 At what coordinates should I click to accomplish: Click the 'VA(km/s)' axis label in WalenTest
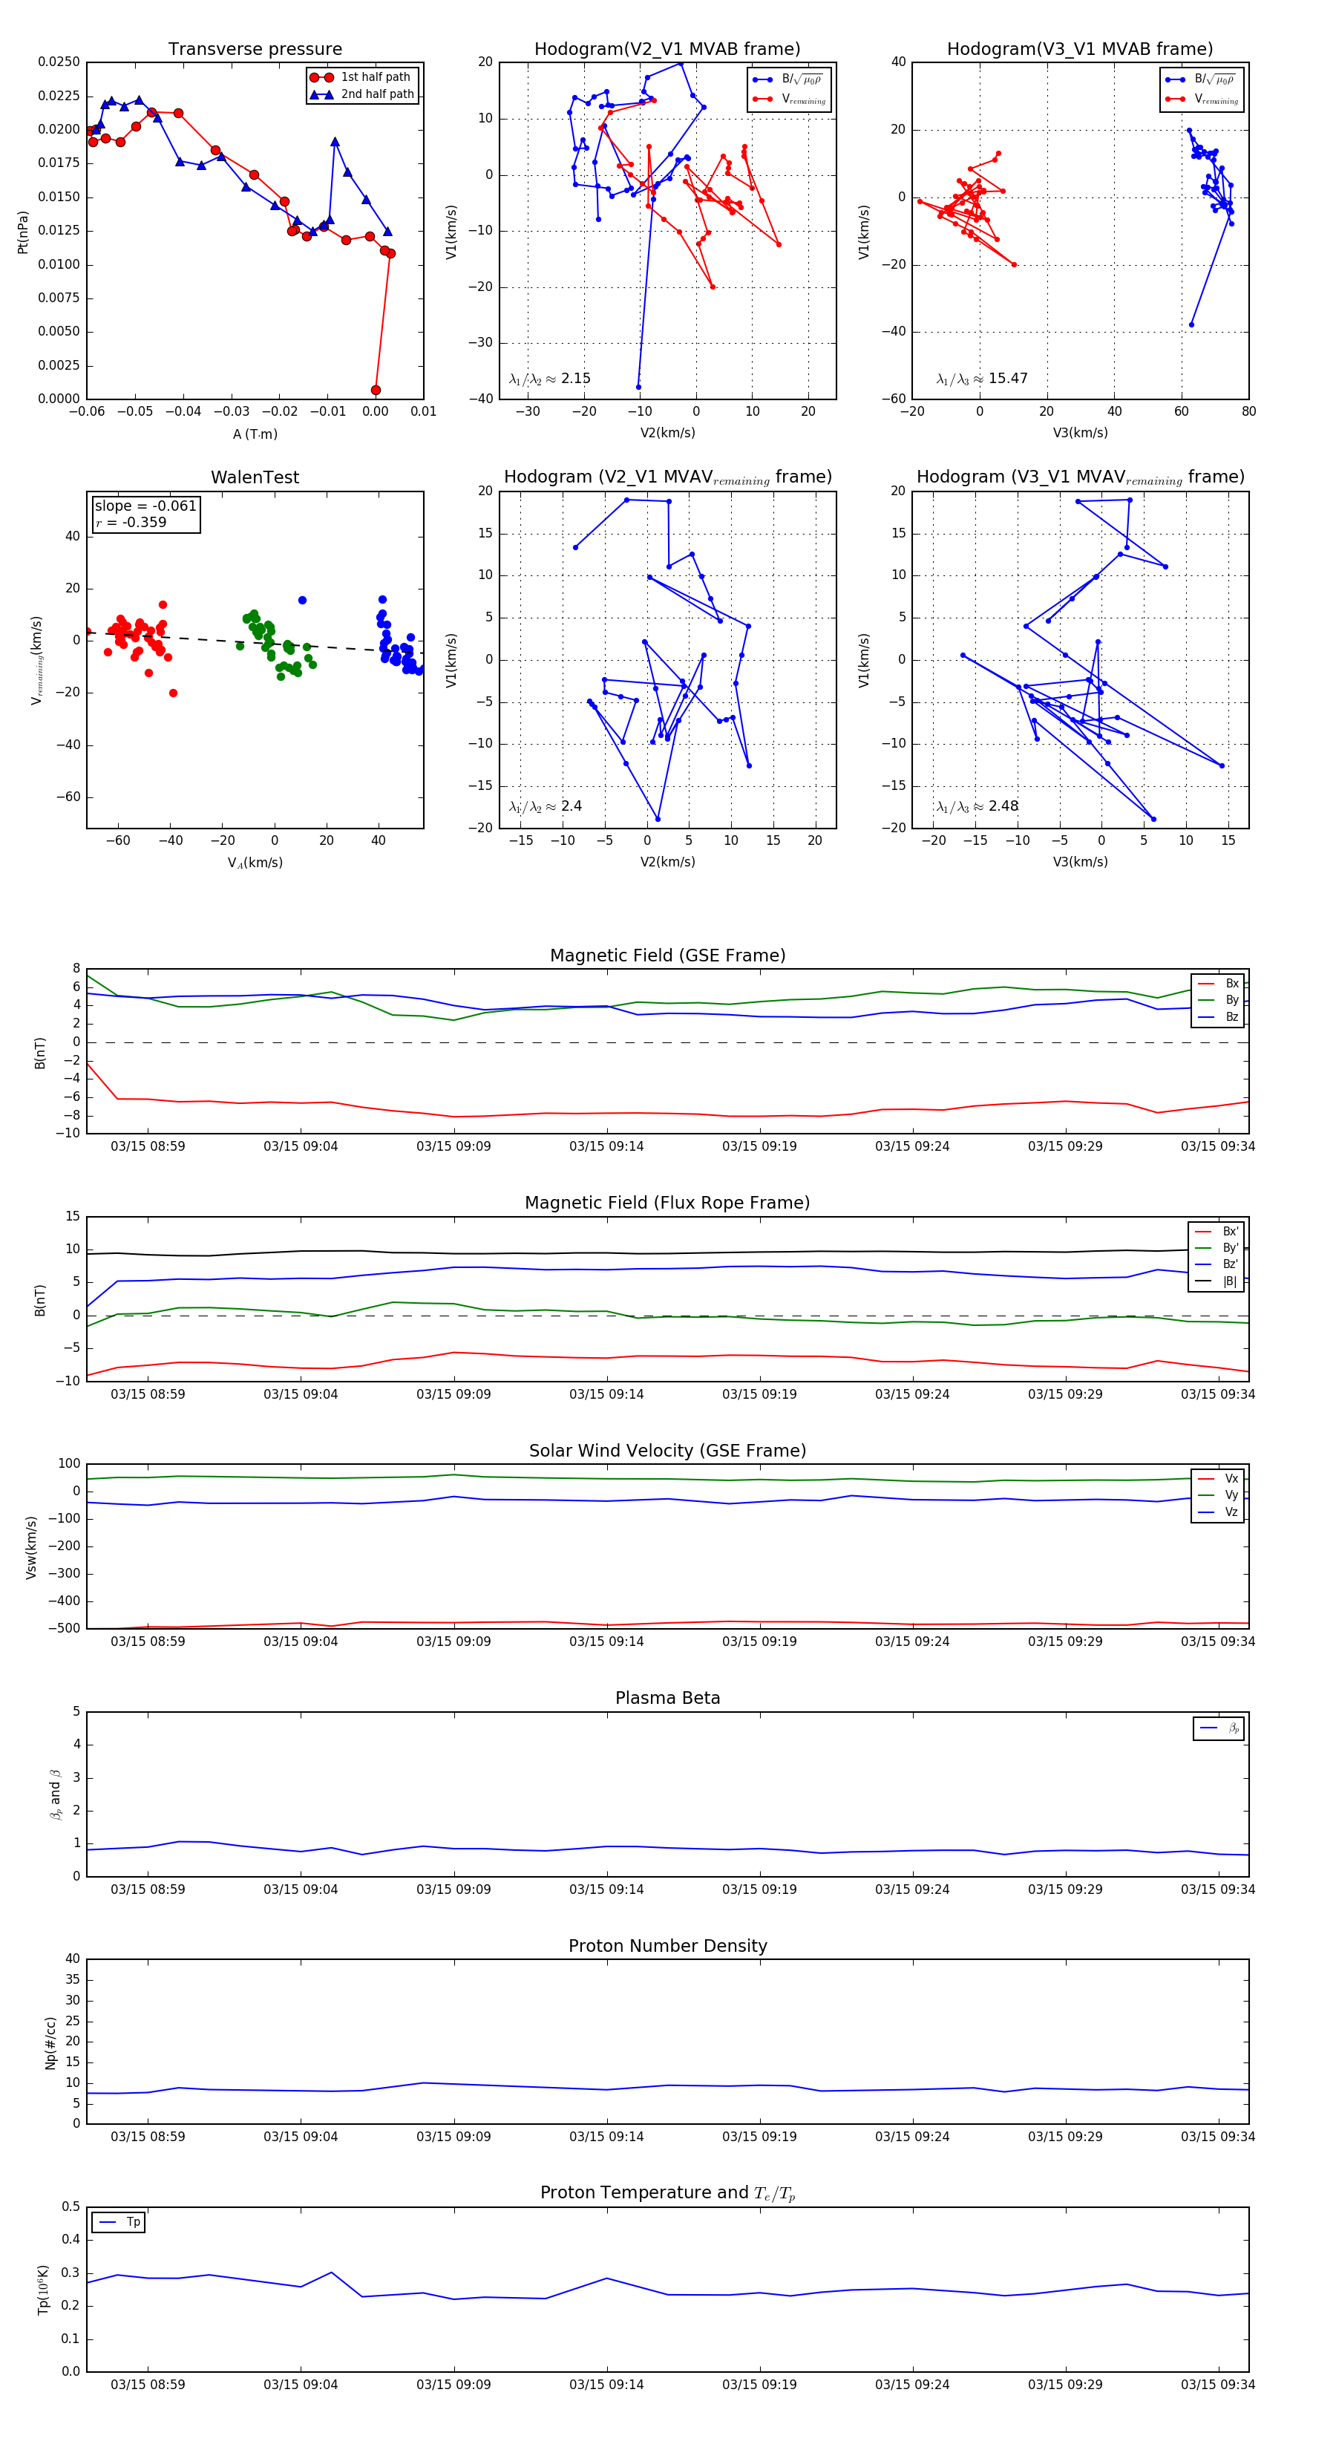pyautogui.click(x=255, y=863)
